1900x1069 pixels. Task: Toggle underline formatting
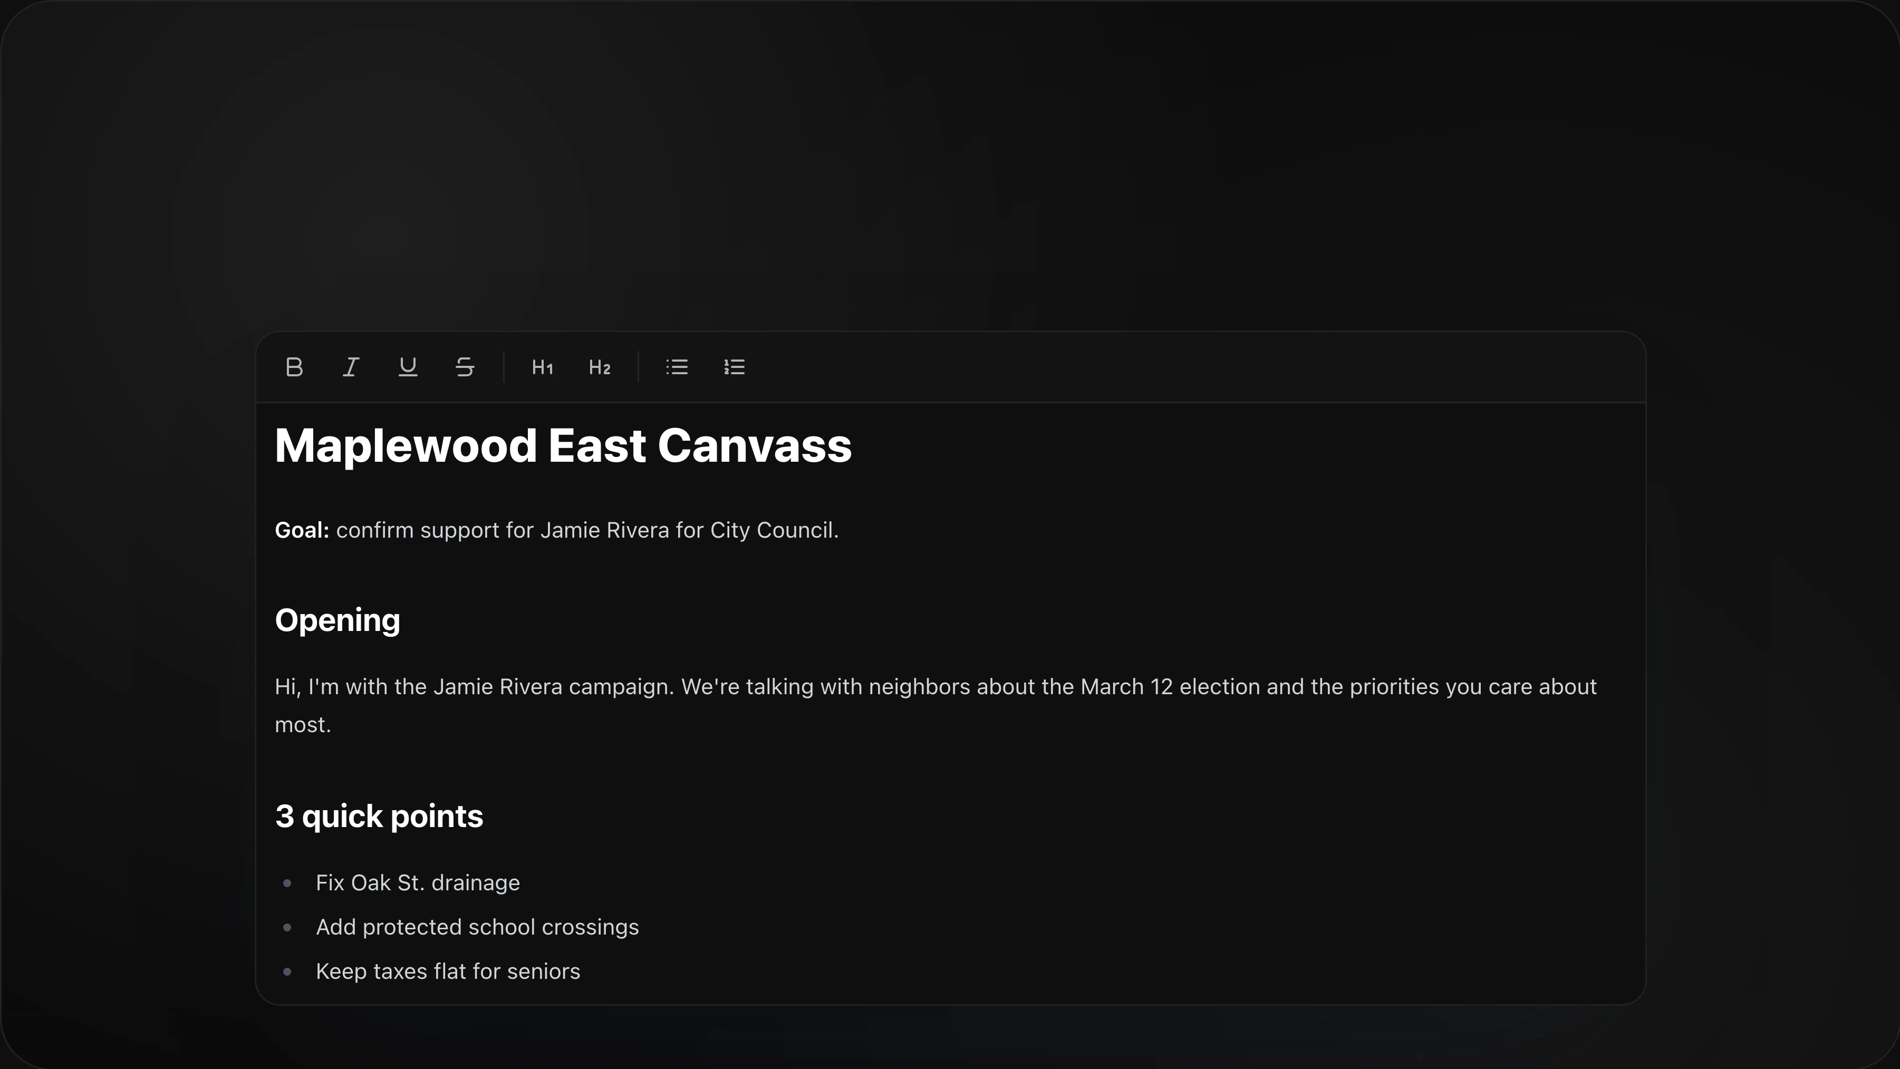coord(408,367)
